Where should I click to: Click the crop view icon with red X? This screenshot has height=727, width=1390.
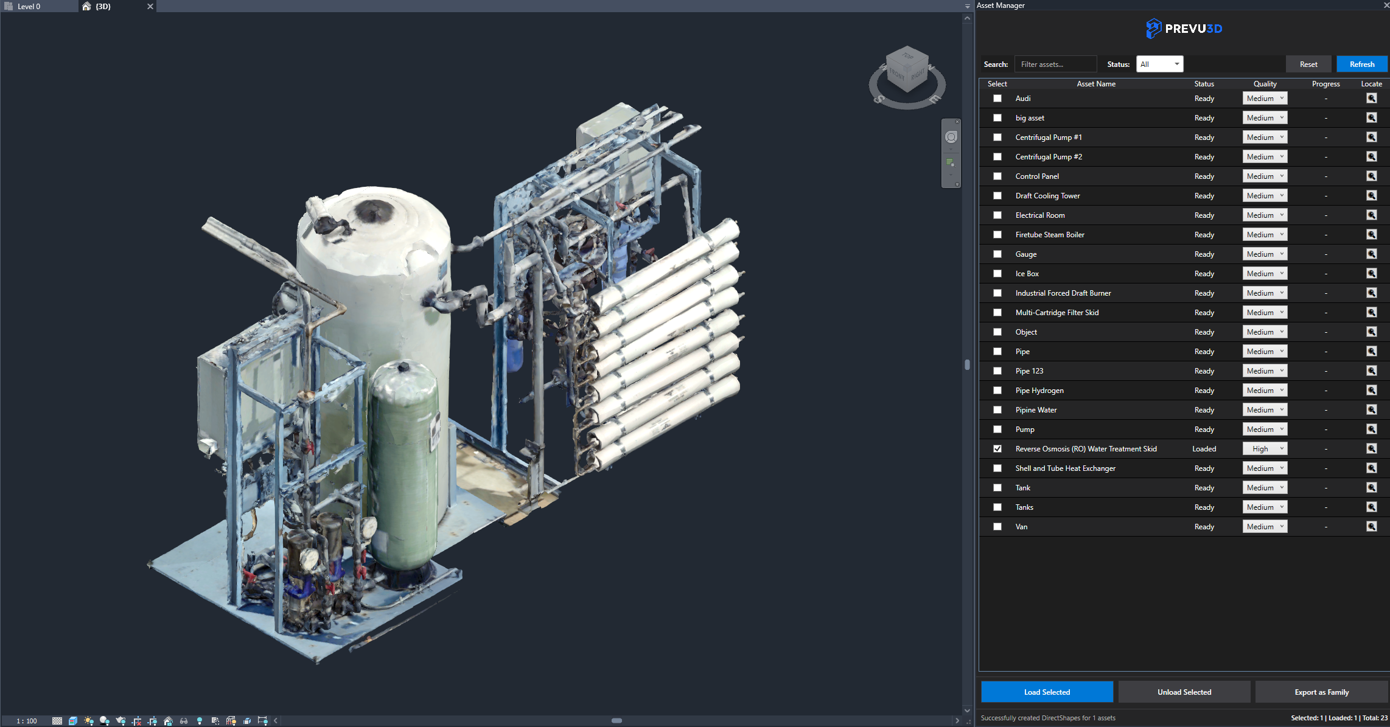click(136, 721)
